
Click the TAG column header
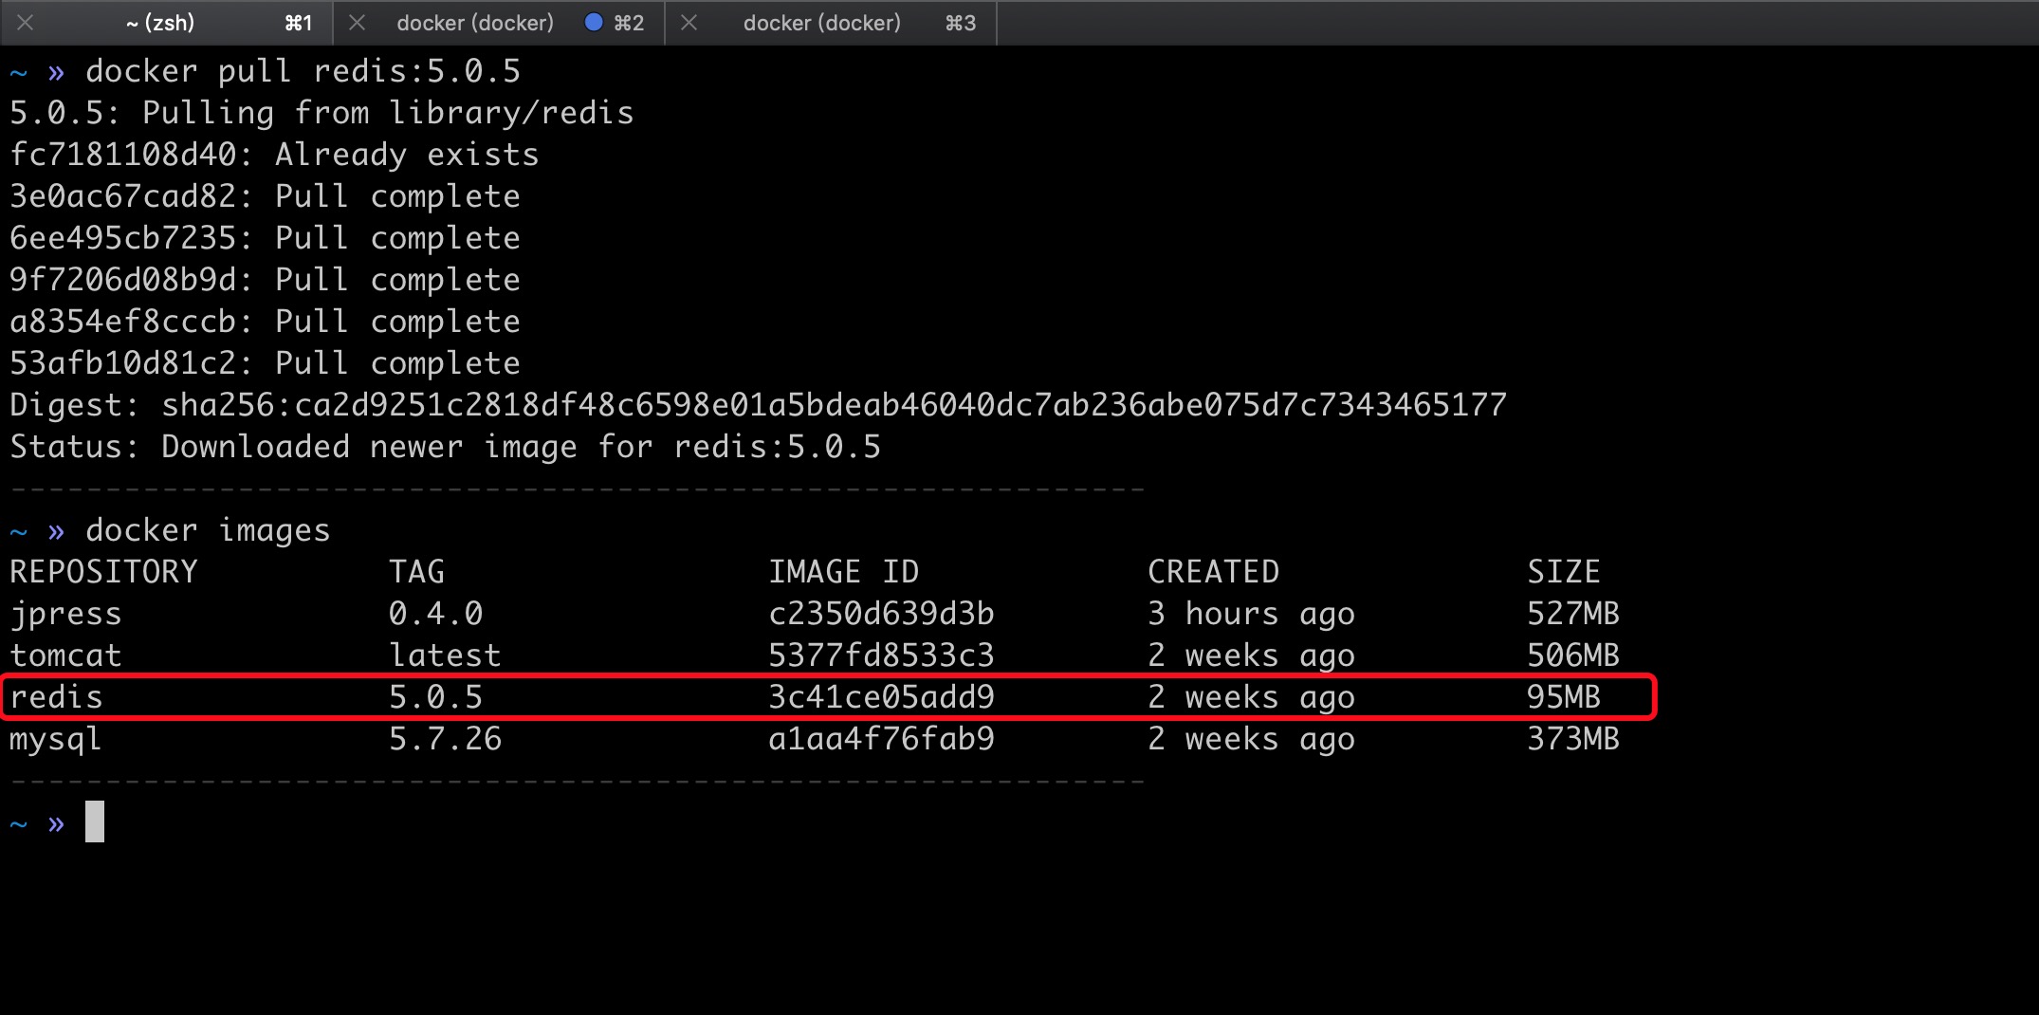[416, 572]
